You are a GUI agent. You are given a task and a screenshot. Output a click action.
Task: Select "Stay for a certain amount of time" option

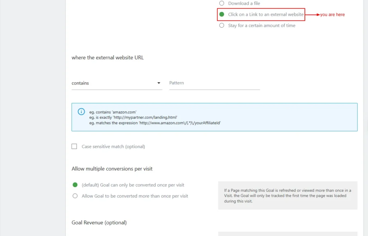[222, 26]
